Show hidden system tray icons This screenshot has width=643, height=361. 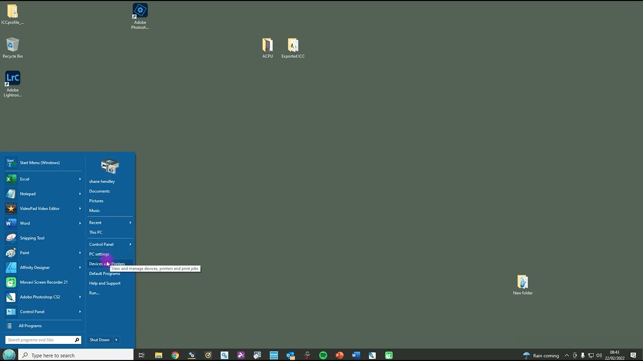point(567,355)
